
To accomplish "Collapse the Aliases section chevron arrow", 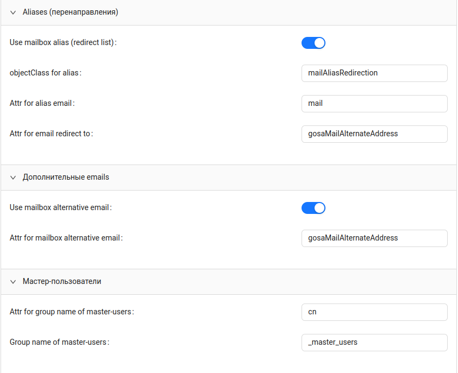I will click(x=13, y=12).
